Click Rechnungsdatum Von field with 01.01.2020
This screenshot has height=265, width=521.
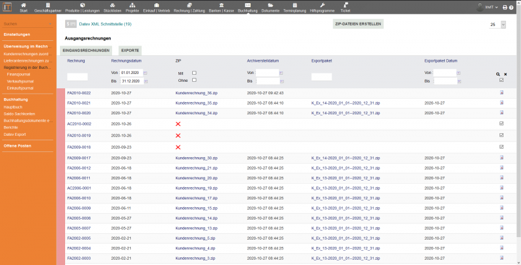coord(132,73)
